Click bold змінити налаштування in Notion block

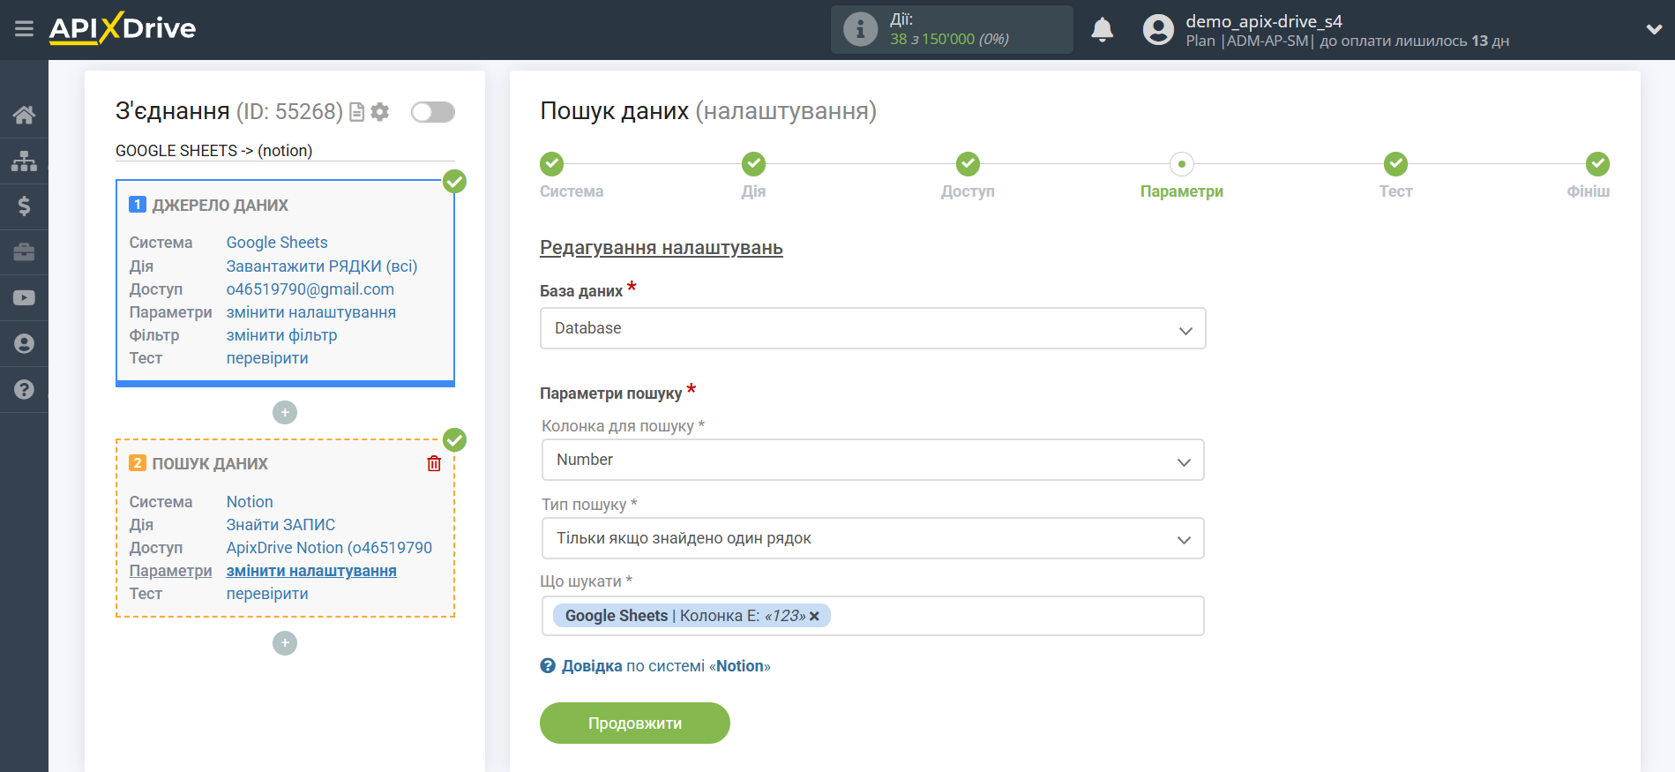(311, 571)
